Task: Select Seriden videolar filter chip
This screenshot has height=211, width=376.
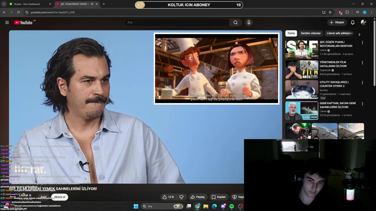Action: point(311,33)
